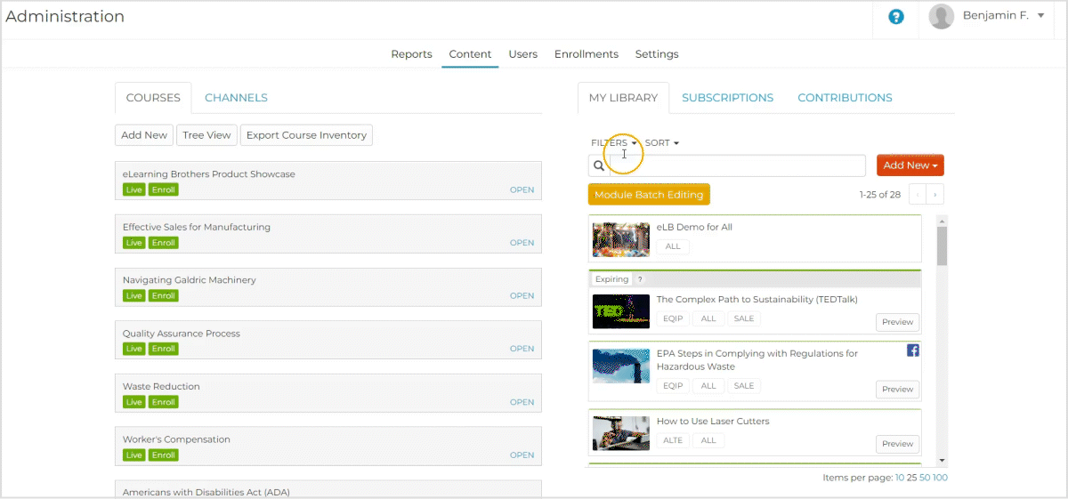Expand the SORT dropdown
The width and height of the screenshot is (1068, 499).
click(x=662, y=143)
